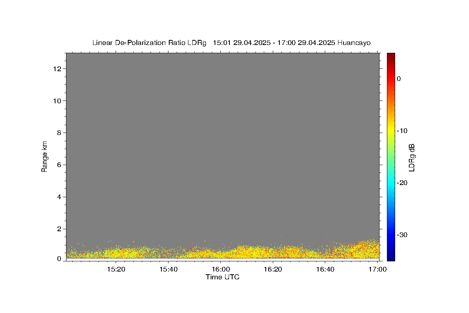
Task: Click the 4 km range tick label
Action: pos(60,197)
